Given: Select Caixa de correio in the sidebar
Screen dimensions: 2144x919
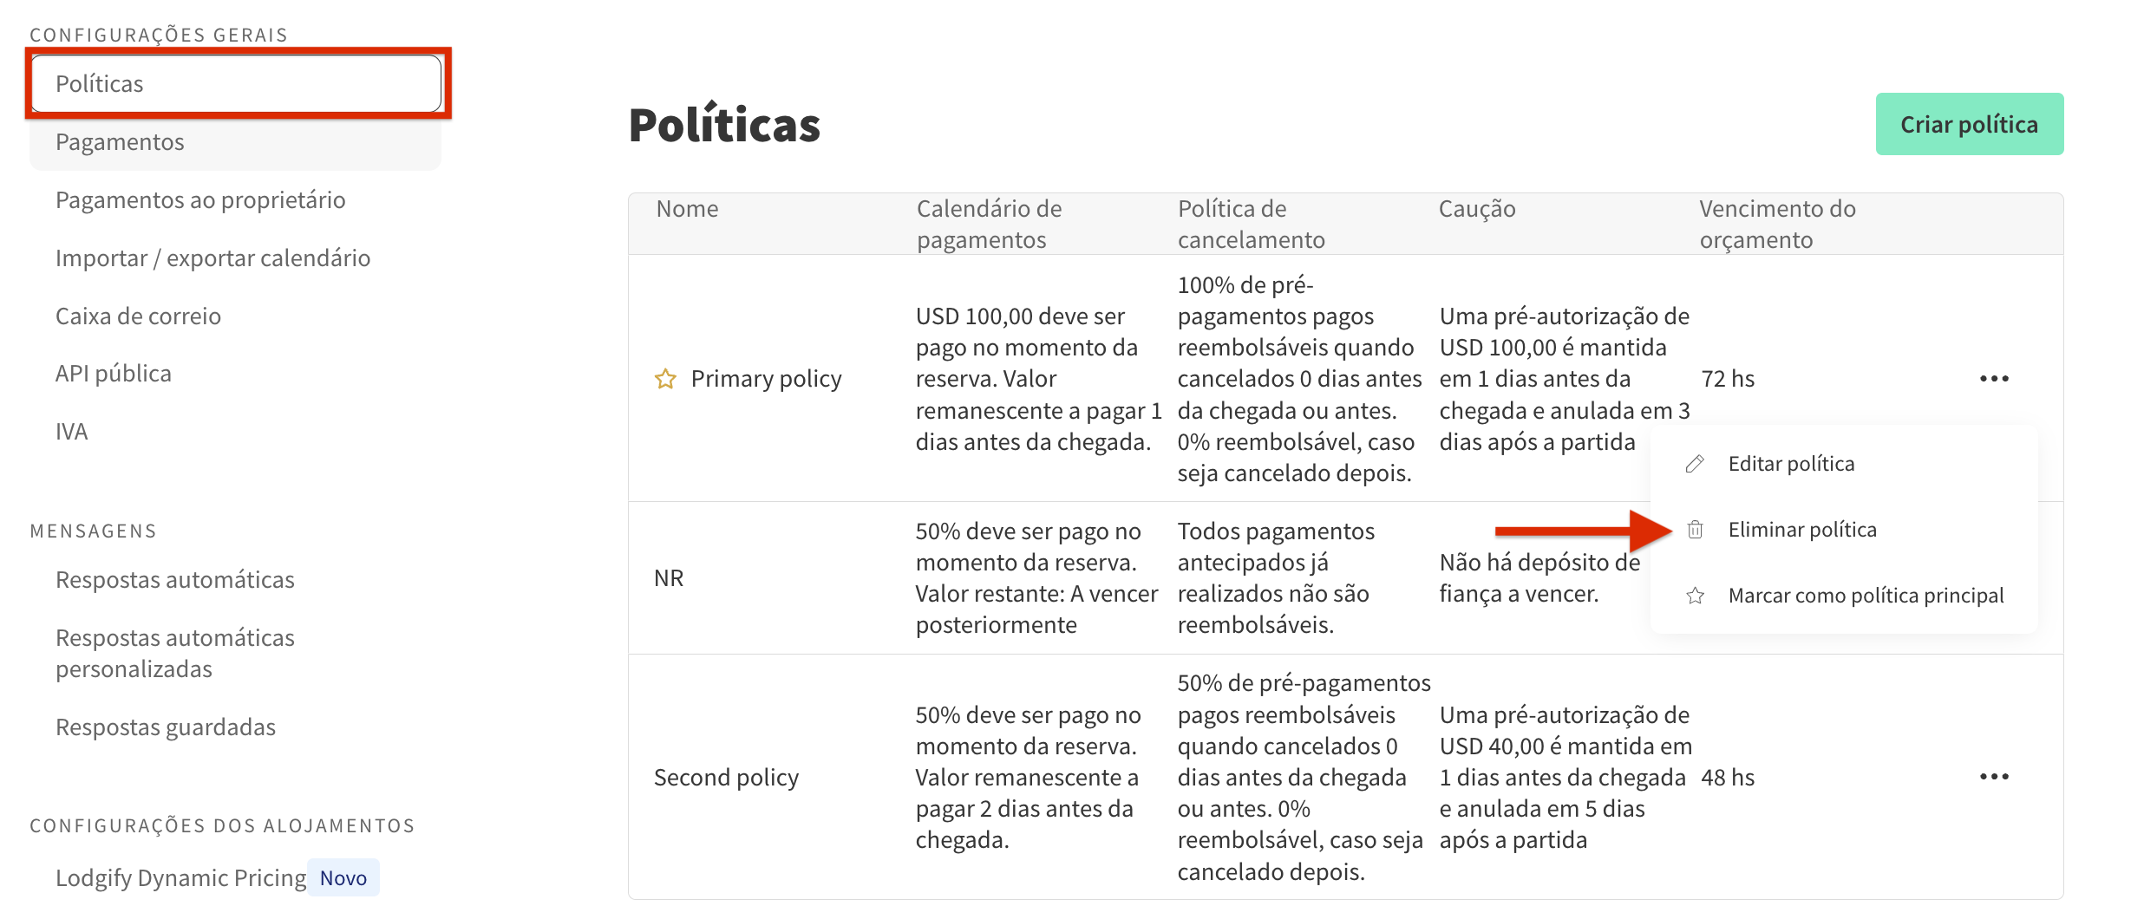Looking at the screenshot, I should (138, 316).
